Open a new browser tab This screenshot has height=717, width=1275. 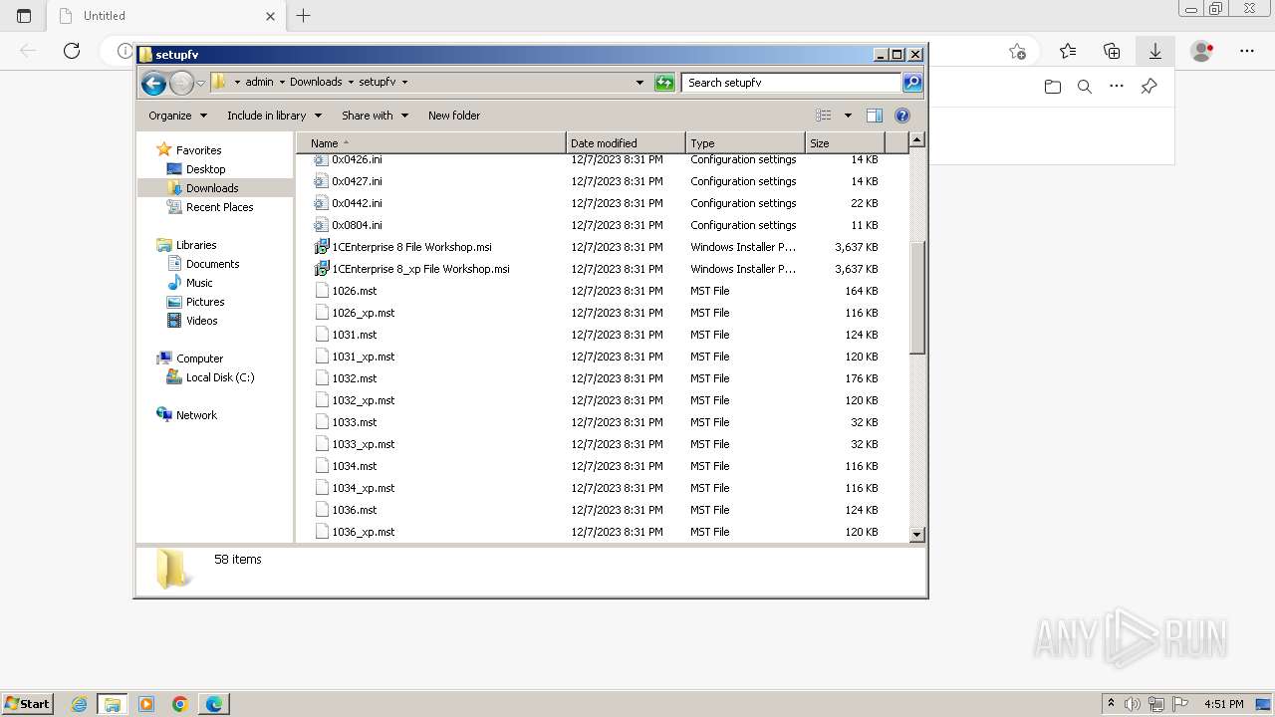(x=304, y=16)
